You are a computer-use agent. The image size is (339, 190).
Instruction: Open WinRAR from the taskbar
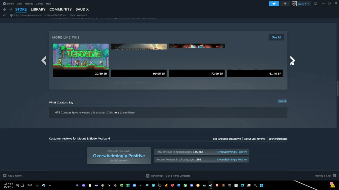point(223,185)
